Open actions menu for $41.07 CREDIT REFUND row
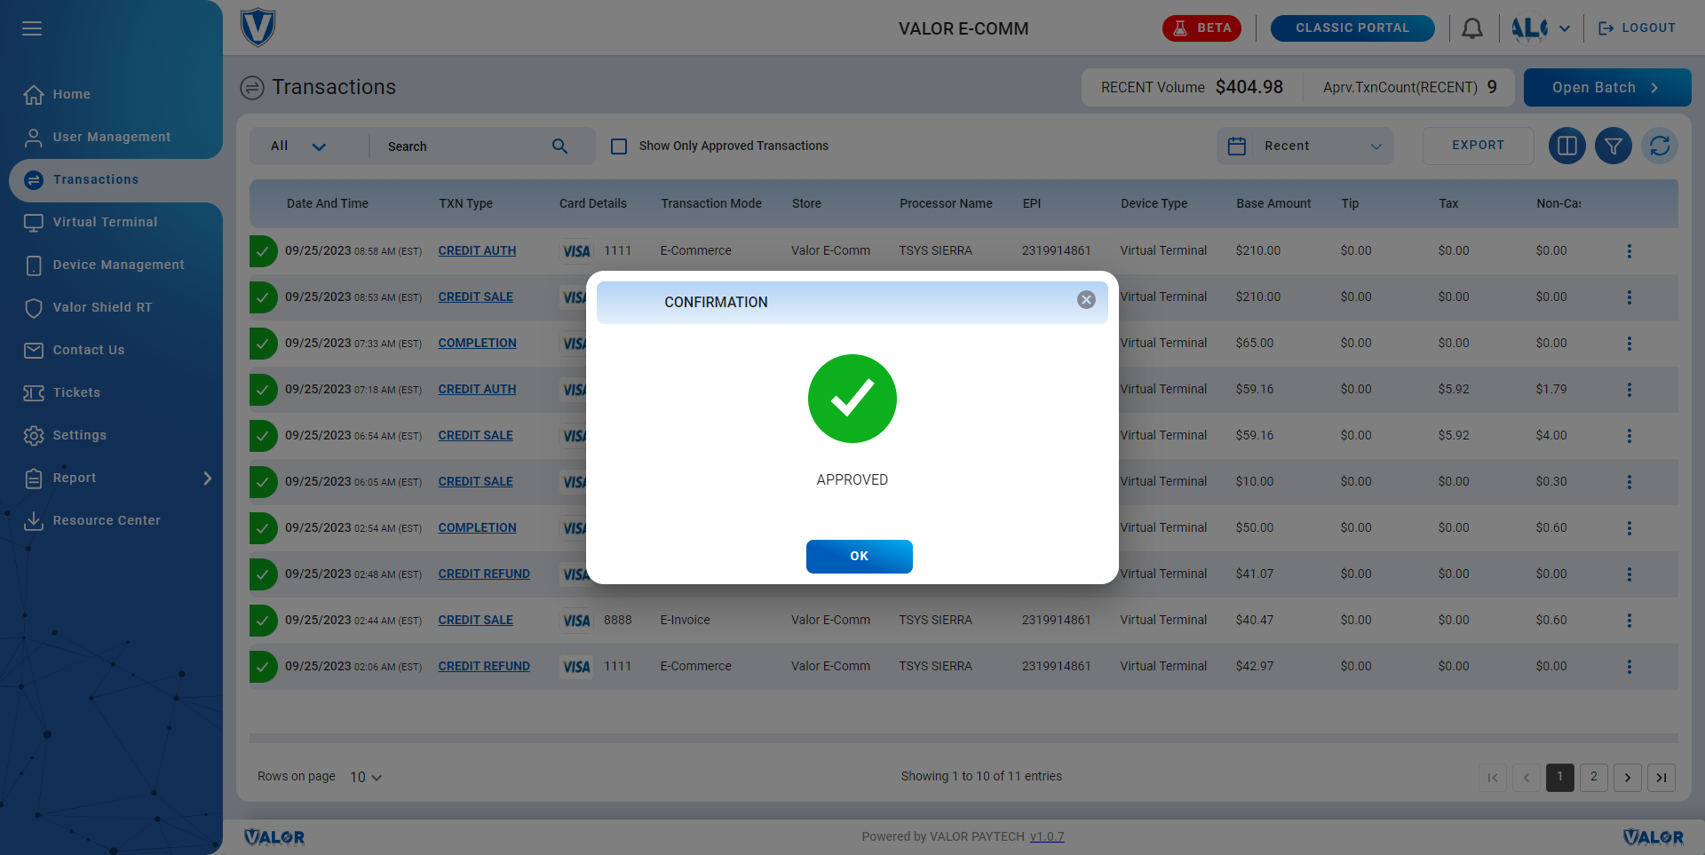Screen dimensions: 1705x855 pyautogui.click(x=1630, y=574)
